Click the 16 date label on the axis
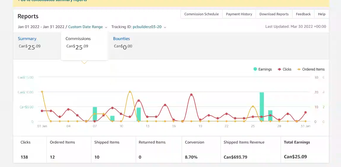This screenshot has height=167, width=341. [174, 126]
